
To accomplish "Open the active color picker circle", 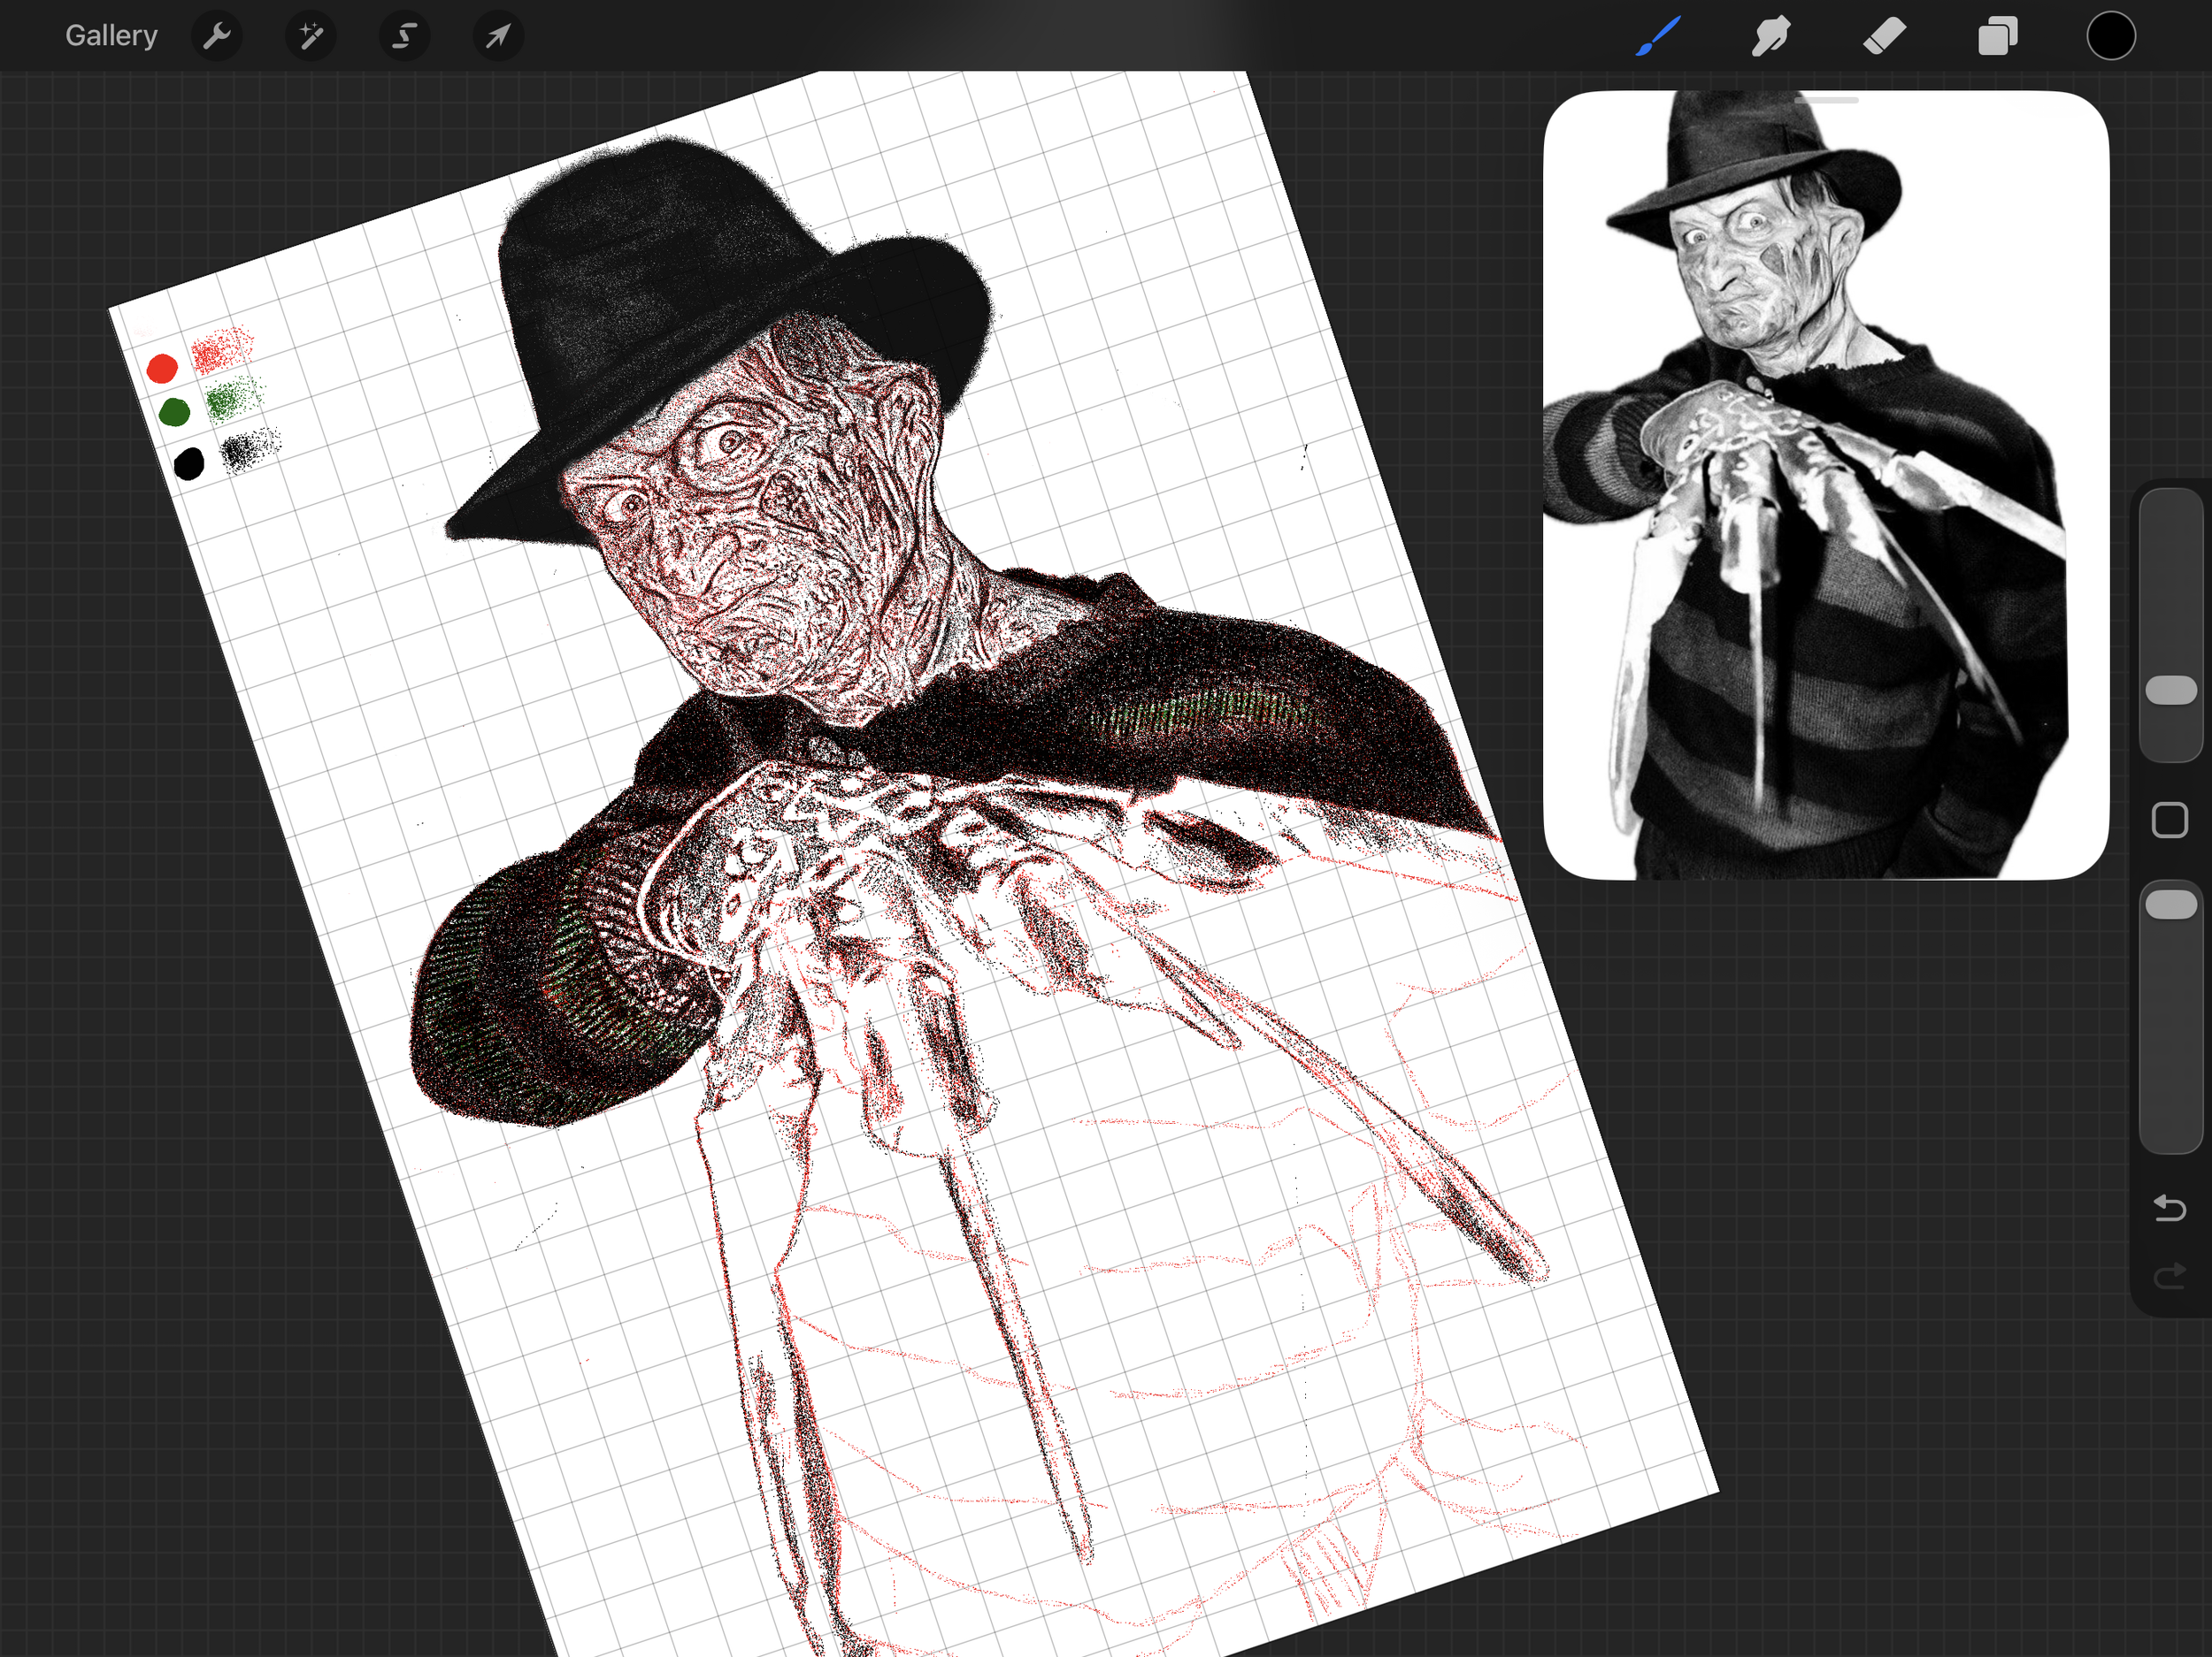I will pyautogui.click(x=2111, y=36).
